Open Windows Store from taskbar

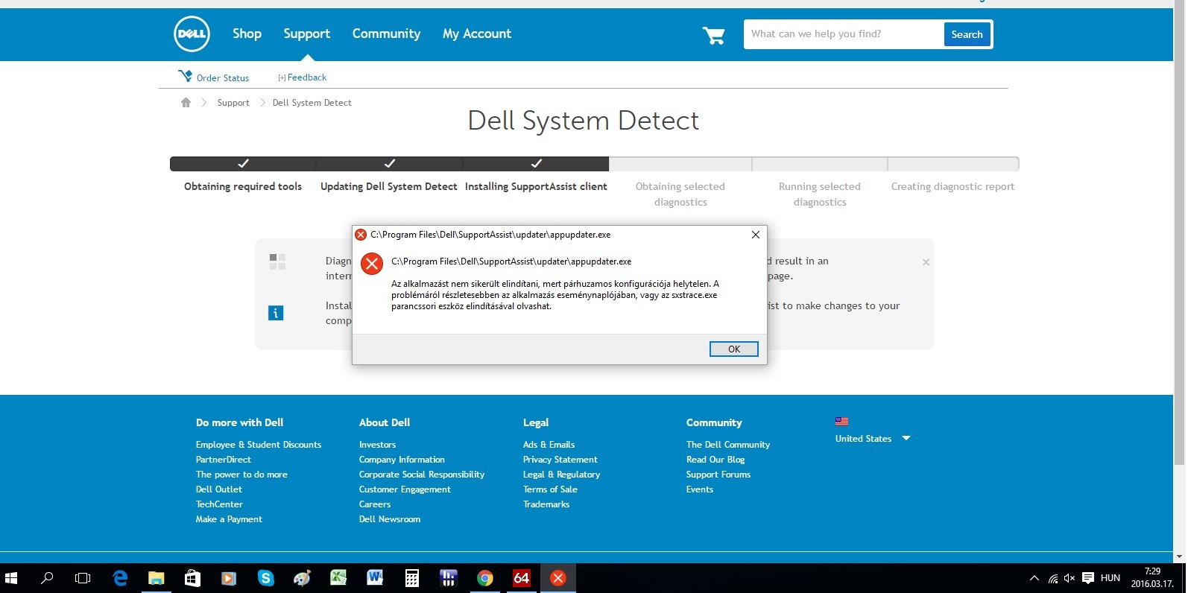[192, 578]
